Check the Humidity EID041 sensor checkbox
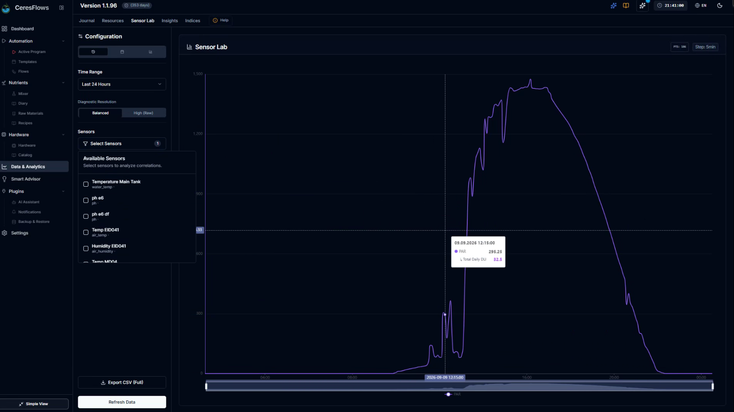 pyautogui.click(x=86, y=248)
